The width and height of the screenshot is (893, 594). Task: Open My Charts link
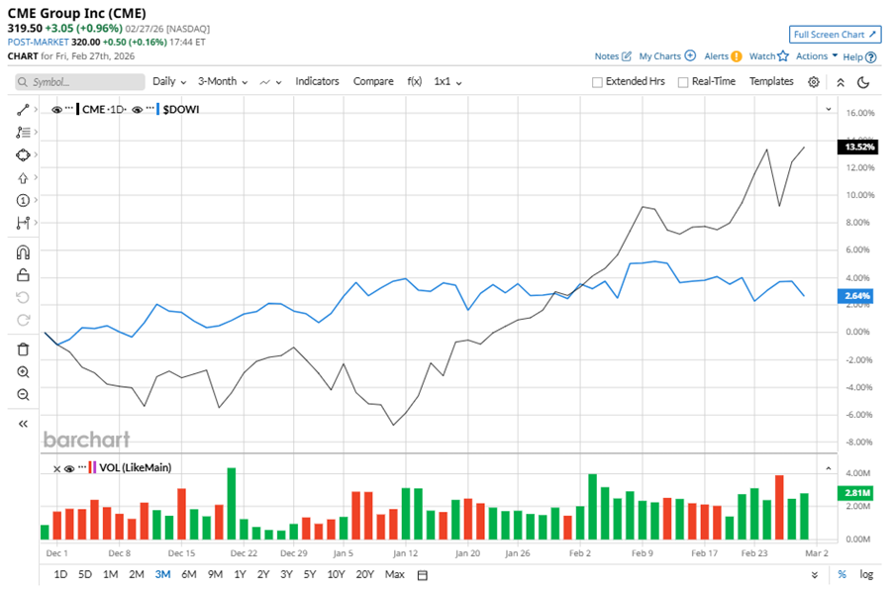click(667, 55)
